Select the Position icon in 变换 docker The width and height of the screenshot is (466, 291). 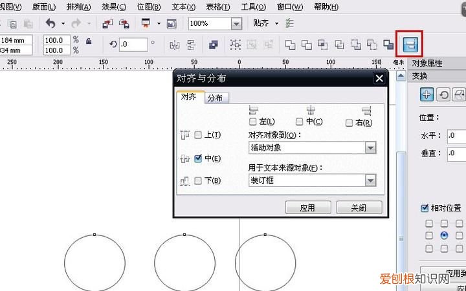427,95
